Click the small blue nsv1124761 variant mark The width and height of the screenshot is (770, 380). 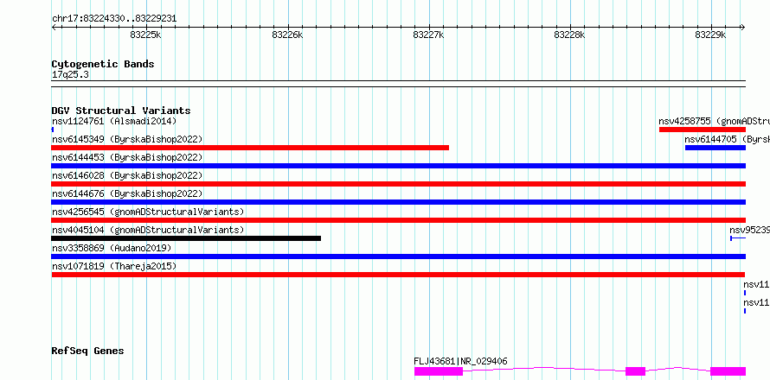(x=53, y=130)
